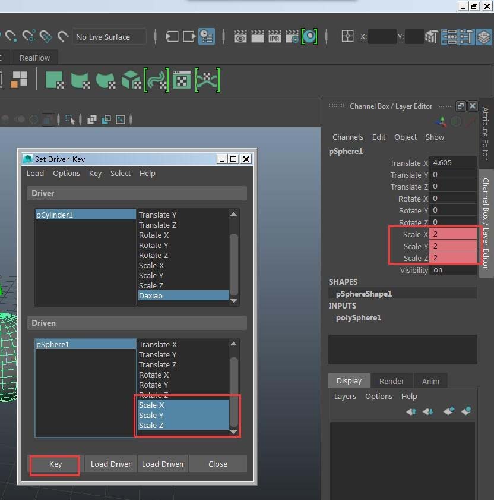
Task: Click the Load Driven button
Action: coord(163,464)
